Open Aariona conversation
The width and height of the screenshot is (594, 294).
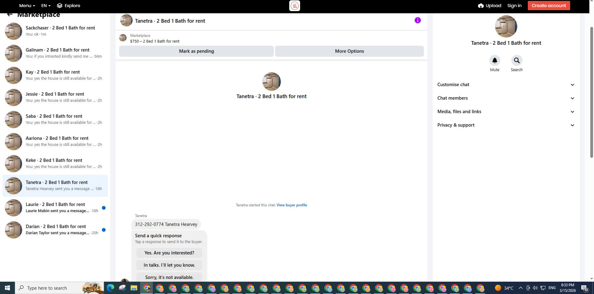(55, 141)
